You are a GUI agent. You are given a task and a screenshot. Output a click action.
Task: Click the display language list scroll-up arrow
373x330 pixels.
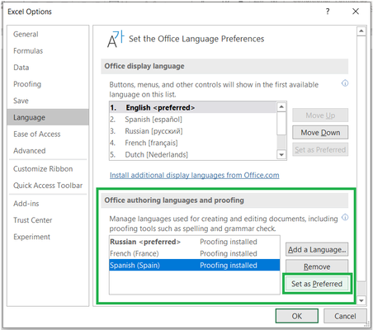[x=281, y=106]
